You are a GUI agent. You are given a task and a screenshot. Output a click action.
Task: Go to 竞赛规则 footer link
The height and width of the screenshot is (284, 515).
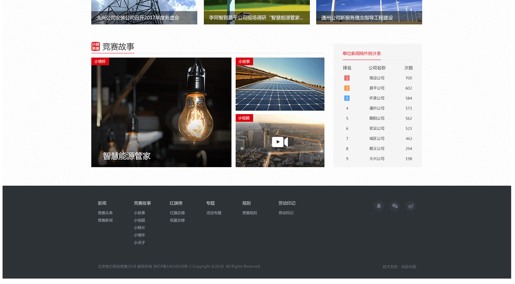coord(250,213)
